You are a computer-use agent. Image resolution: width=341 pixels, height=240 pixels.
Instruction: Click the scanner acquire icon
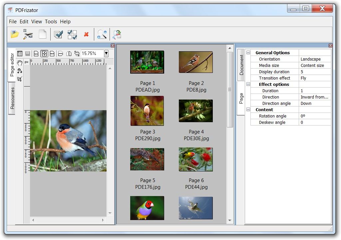point(28,34)
